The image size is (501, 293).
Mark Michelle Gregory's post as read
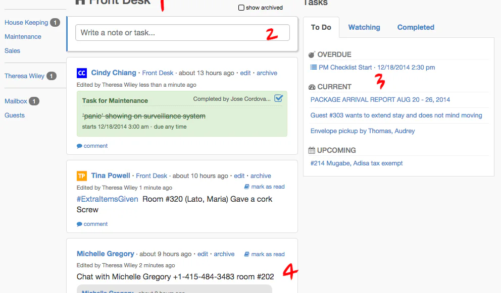click(x=268, y=254)
